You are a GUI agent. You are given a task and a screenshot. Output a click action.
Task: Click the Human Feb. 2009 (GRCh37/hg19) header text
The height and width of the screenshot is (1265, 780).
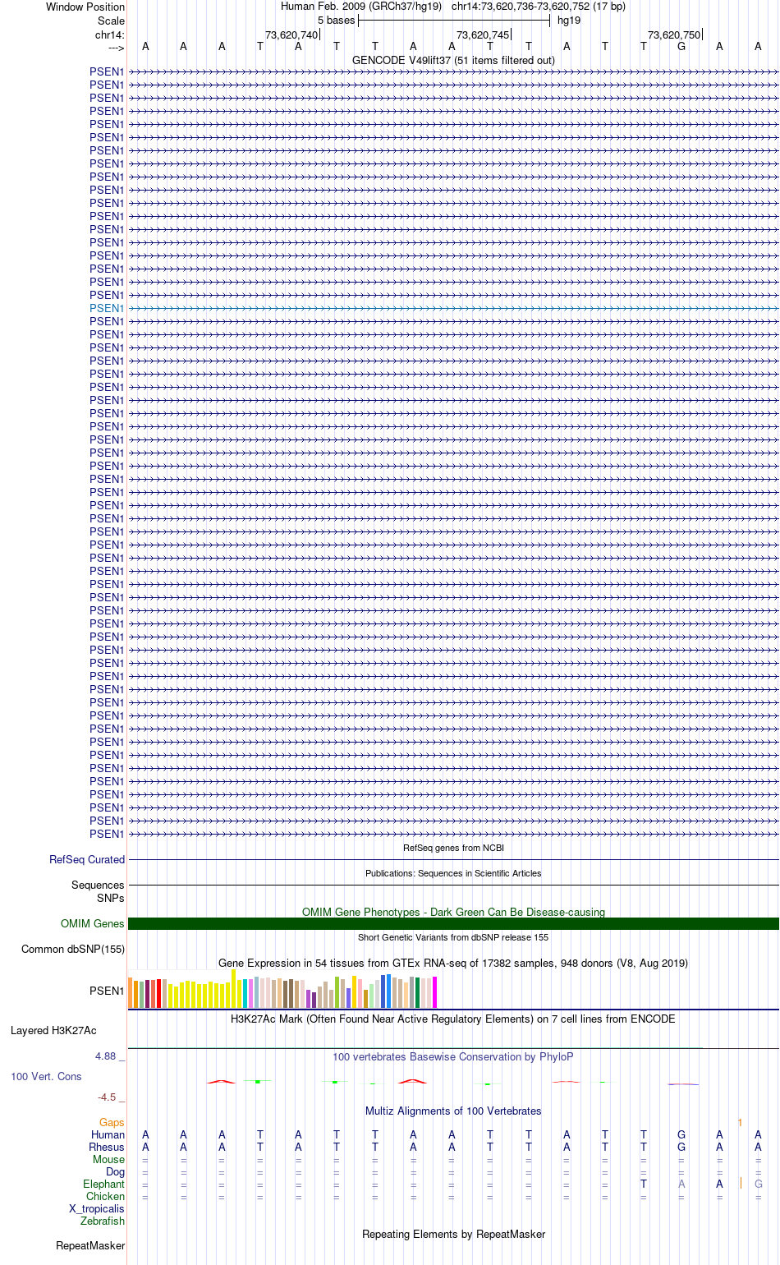click(x=361, y=6)
